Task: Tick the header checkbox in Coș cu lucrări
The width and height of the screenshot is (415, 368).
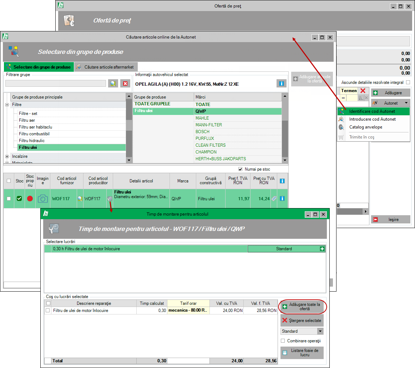Action: [x=49, y=303]
